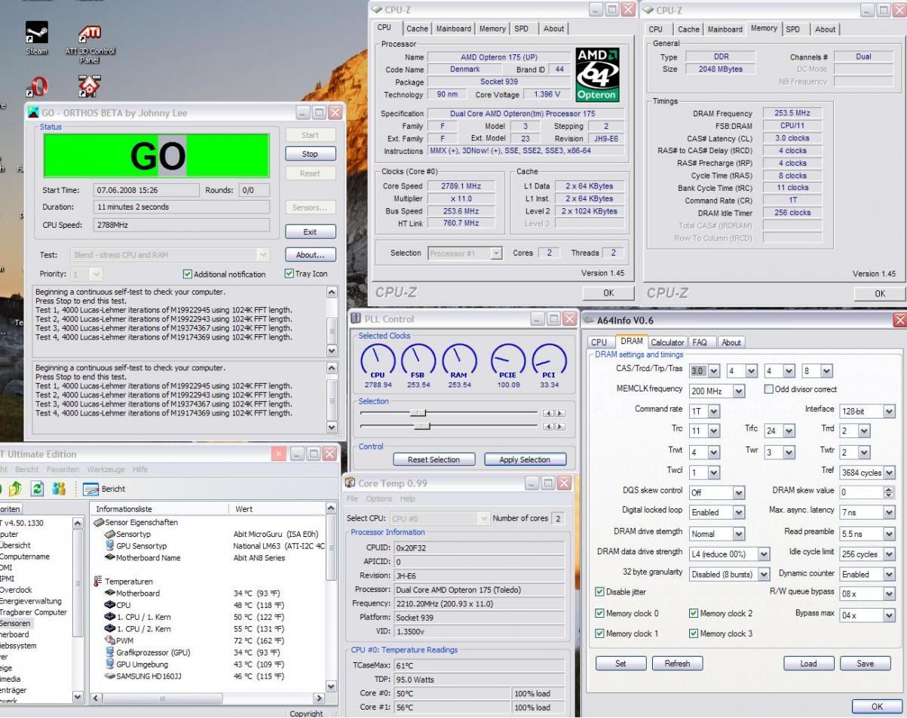The width and height of the screenshot is (907, 718).
Task: Open the Calculator tab in A64Info
Action: (x=667, y=342)
